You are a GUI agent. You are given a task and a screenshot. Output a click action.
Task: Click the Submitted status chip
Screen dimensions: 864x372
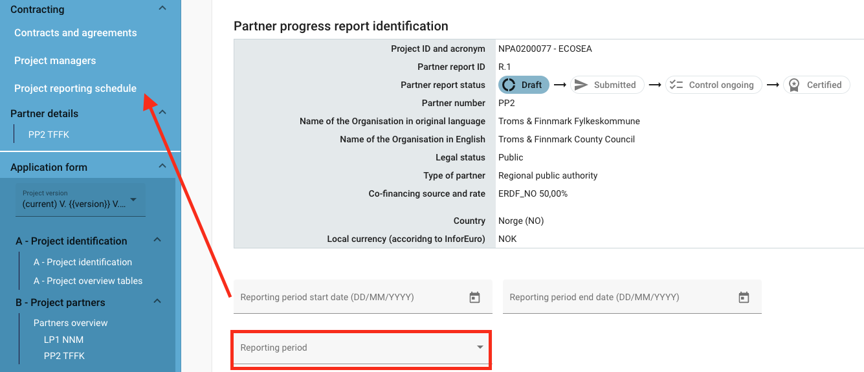point(606,85)
